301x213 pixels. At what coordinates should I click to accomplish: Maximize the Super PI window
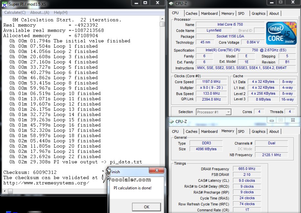click(x=145, y=3)
